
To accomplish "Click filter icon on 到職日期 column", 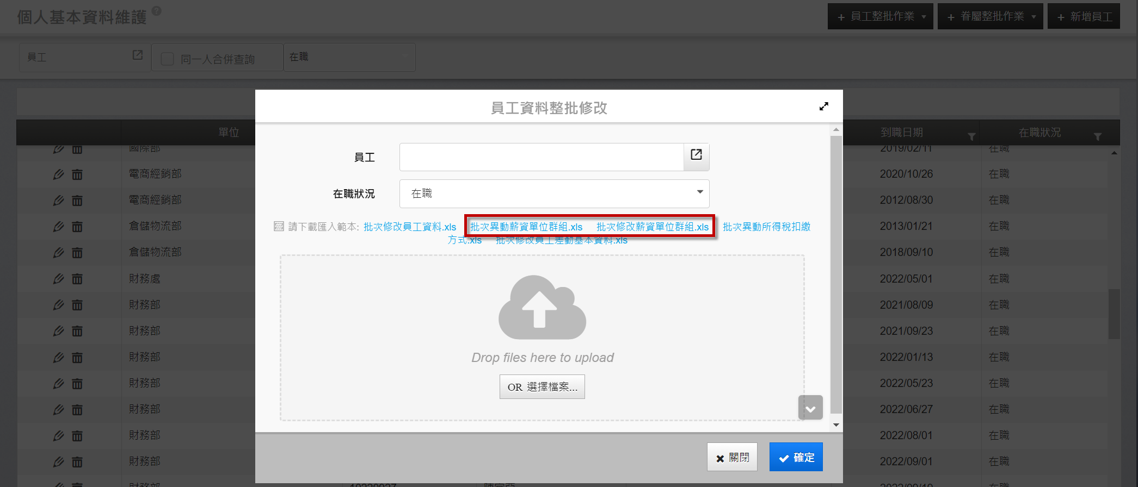I will (x=971, y=136).
